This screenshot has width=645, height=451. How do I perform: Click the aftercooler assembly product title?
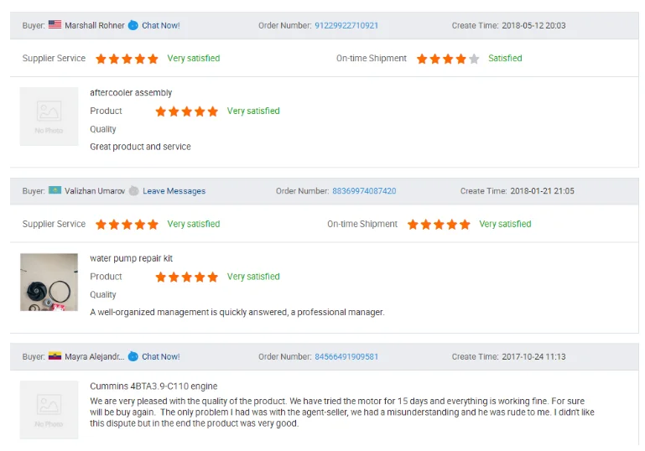[x=131, y=93]
